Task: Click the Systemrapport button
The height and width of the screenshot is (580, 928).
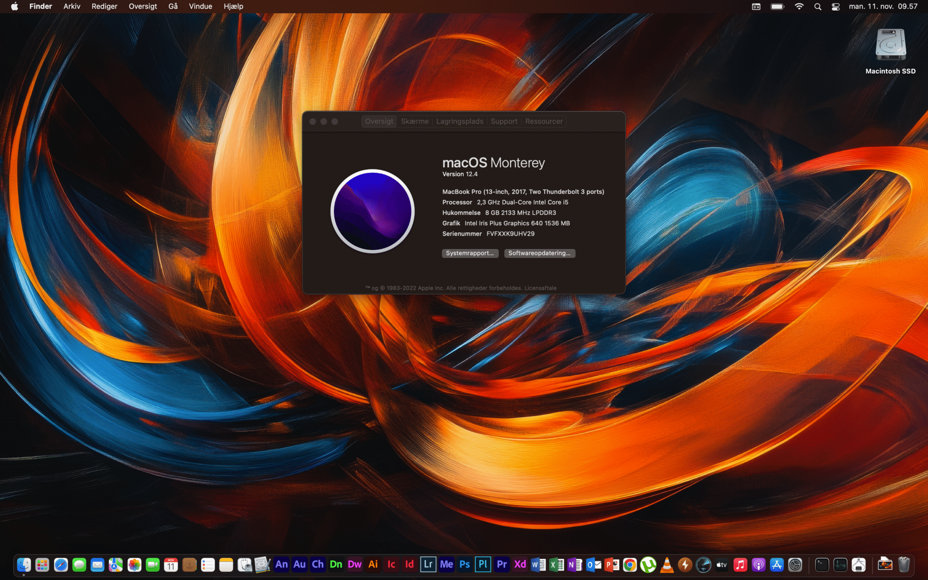Action: (x=470, y=253)
